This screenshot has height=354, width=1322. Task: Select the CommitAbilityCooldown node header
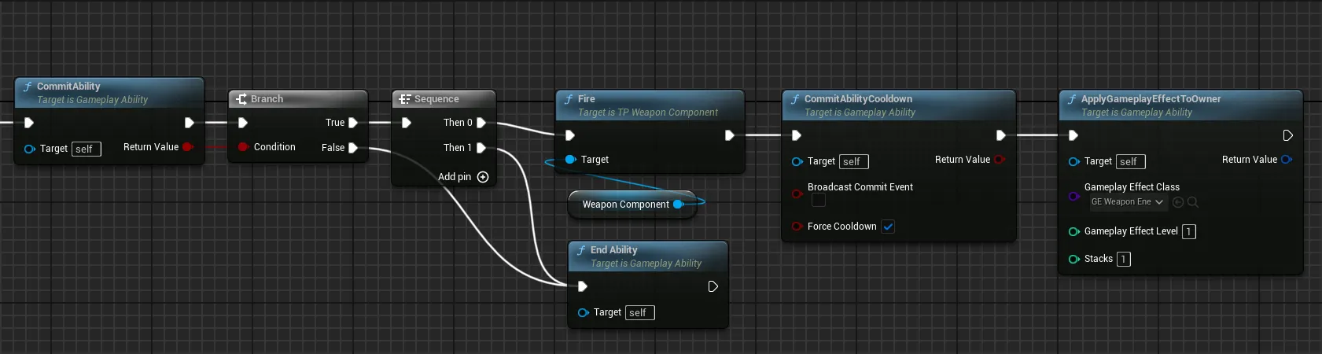click(x=858, y=99)
